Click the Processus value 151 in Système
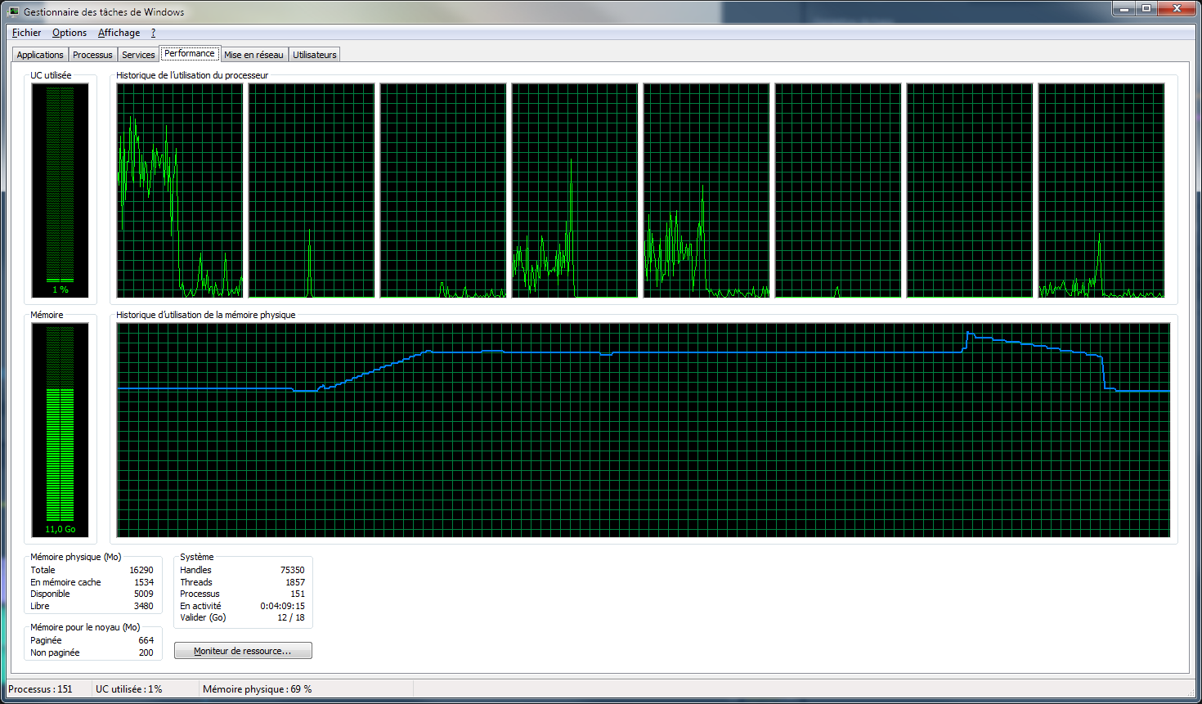This screenshot has width=1202, height=704. pos(298,594)
